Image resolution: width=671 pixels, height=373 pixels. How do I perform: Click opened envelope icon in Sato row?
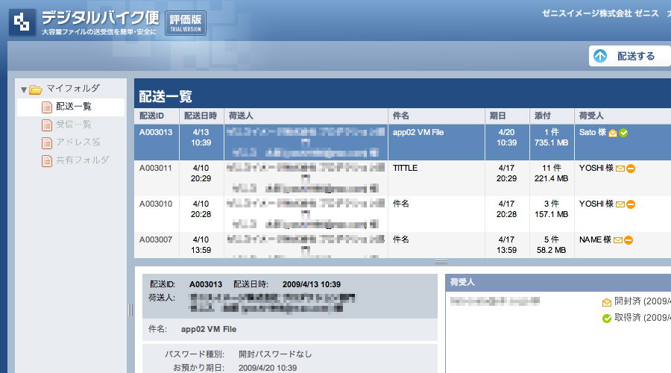tap(613, 133)
